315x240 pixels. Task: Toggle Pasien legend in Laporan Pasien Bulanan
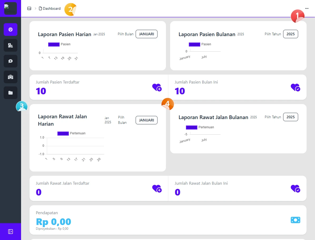click(x=200, y=44)
